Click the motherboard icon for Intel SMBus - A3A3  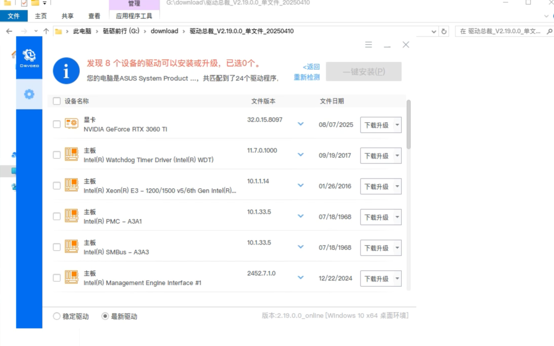tap(71, 247)
